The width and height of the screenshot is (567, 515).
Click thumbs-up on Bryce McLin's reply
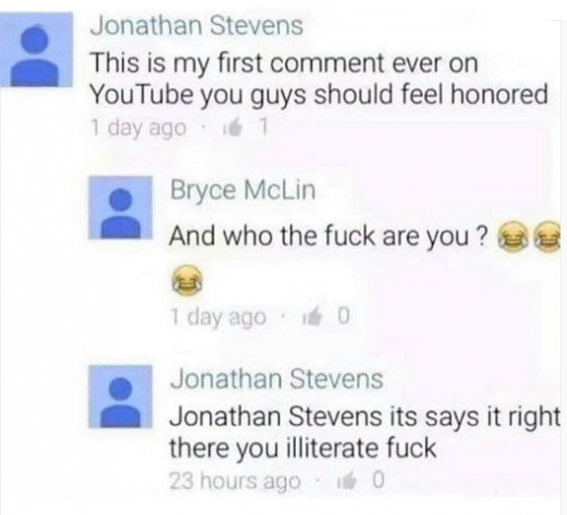(312, 318)
